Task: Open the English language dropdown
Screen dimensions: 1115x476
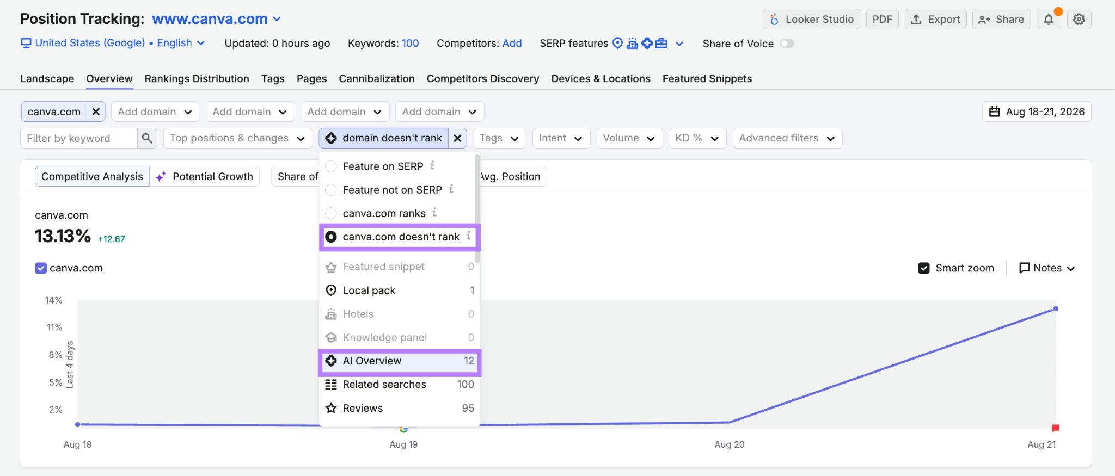Action: [181, 43]
